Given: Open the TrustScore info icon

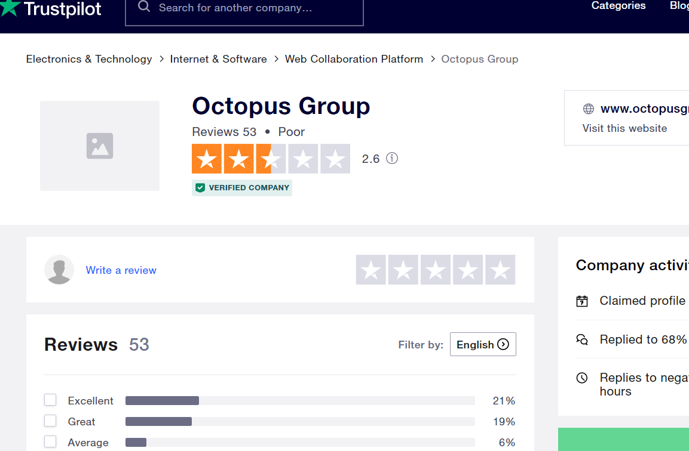Looking at the screenshot, I should click(392, 158).
